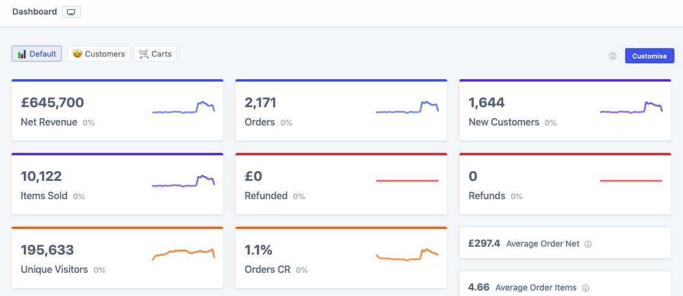Click the Refunds card red line
683x296 pixels.
click(631, 180)
